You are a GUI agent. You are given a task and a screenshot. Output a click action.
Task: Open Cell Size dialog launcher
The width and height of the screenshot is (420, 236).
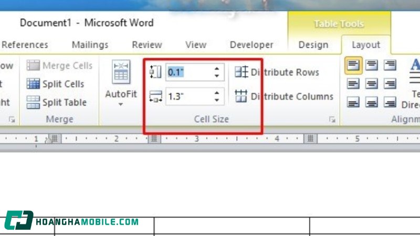pyautogui.click(x=332, y=120)
